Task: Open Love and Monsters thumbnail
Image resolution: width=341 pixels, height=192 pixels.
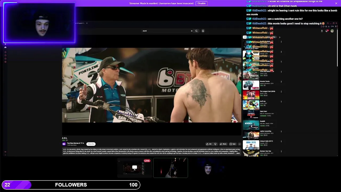Action: coord(251,75)
